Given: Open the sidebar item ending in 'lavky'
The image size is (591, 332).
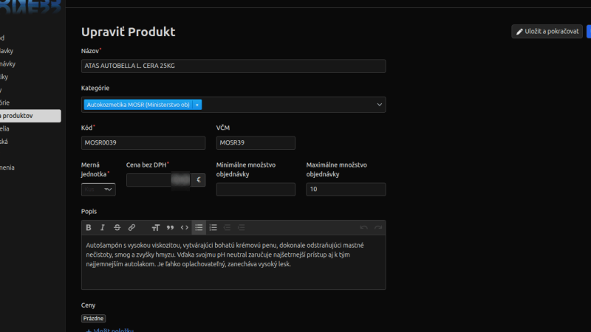Looking at the screenshot, I should 7,51.
